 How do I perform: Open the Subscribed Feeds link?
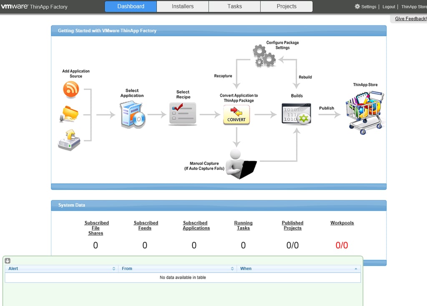pyautogui.click(x=146, y=225)
